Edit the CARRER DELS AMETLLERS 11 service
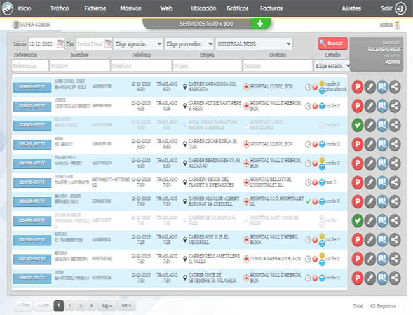This screenshot has width=413, height=315. (x=370, y=259)
